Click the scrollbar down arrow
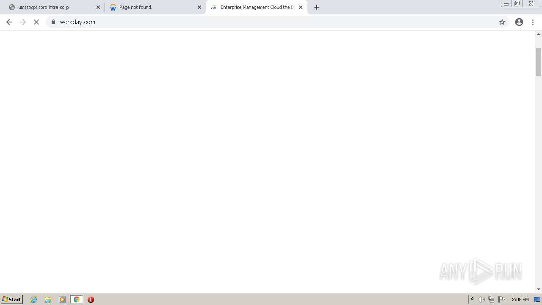 coord(539,289)
